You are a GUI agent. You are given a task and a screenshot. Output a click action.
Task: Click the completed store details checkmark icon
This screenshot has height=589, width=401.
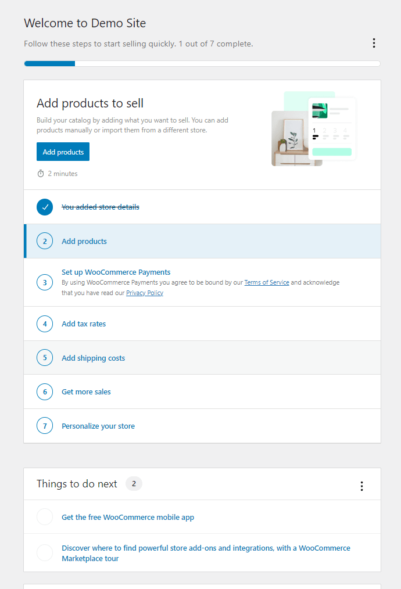(x=45, y=207)
